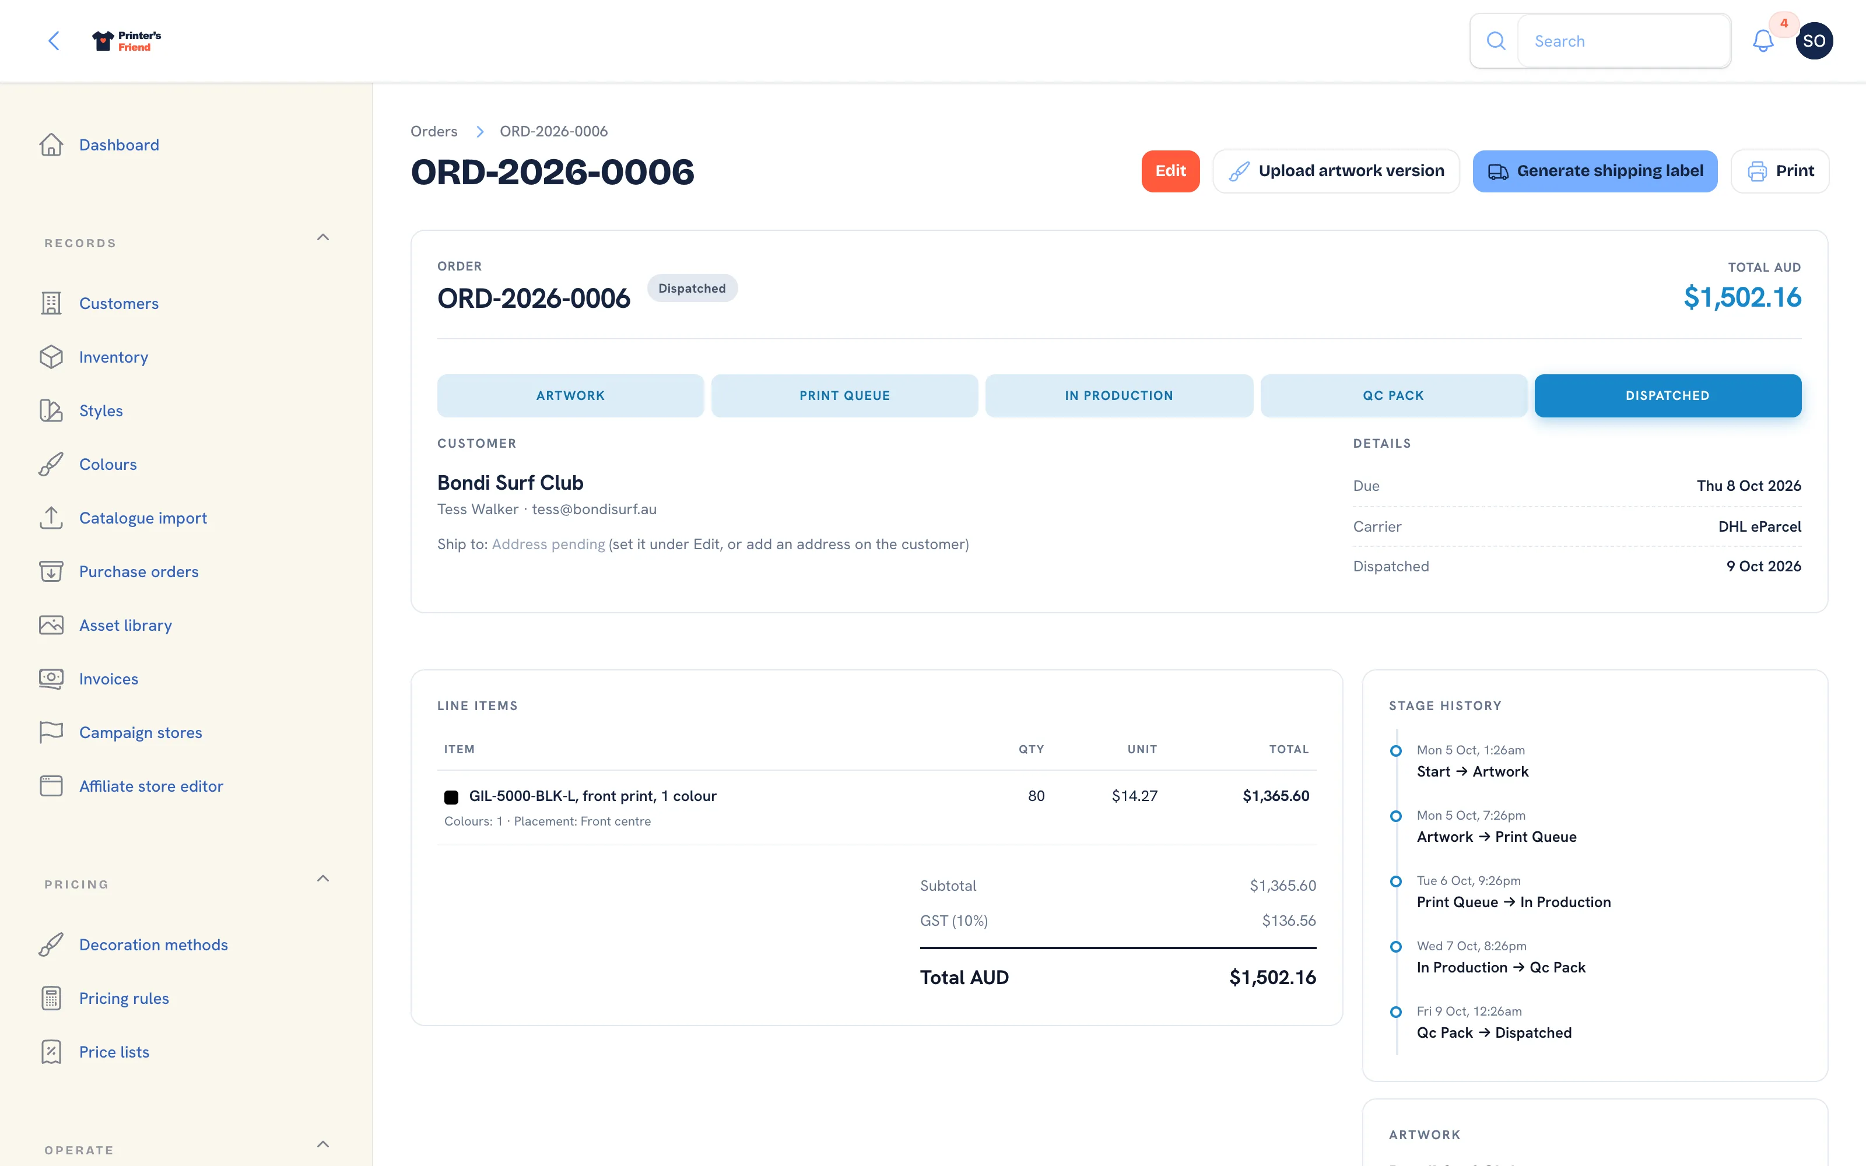Go to Orders breadcrumb link
Viewport: 1866px width, 1166px height.
point(433,131)
